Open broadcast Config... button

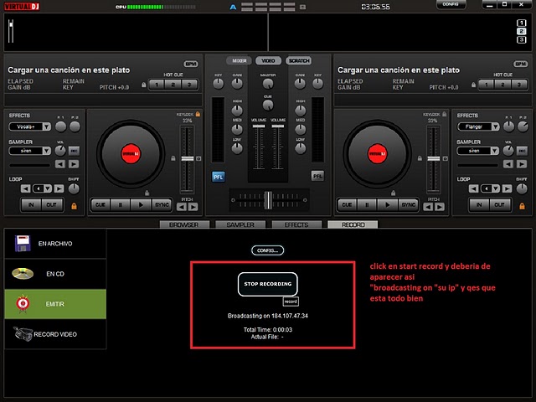coord(268,250)
